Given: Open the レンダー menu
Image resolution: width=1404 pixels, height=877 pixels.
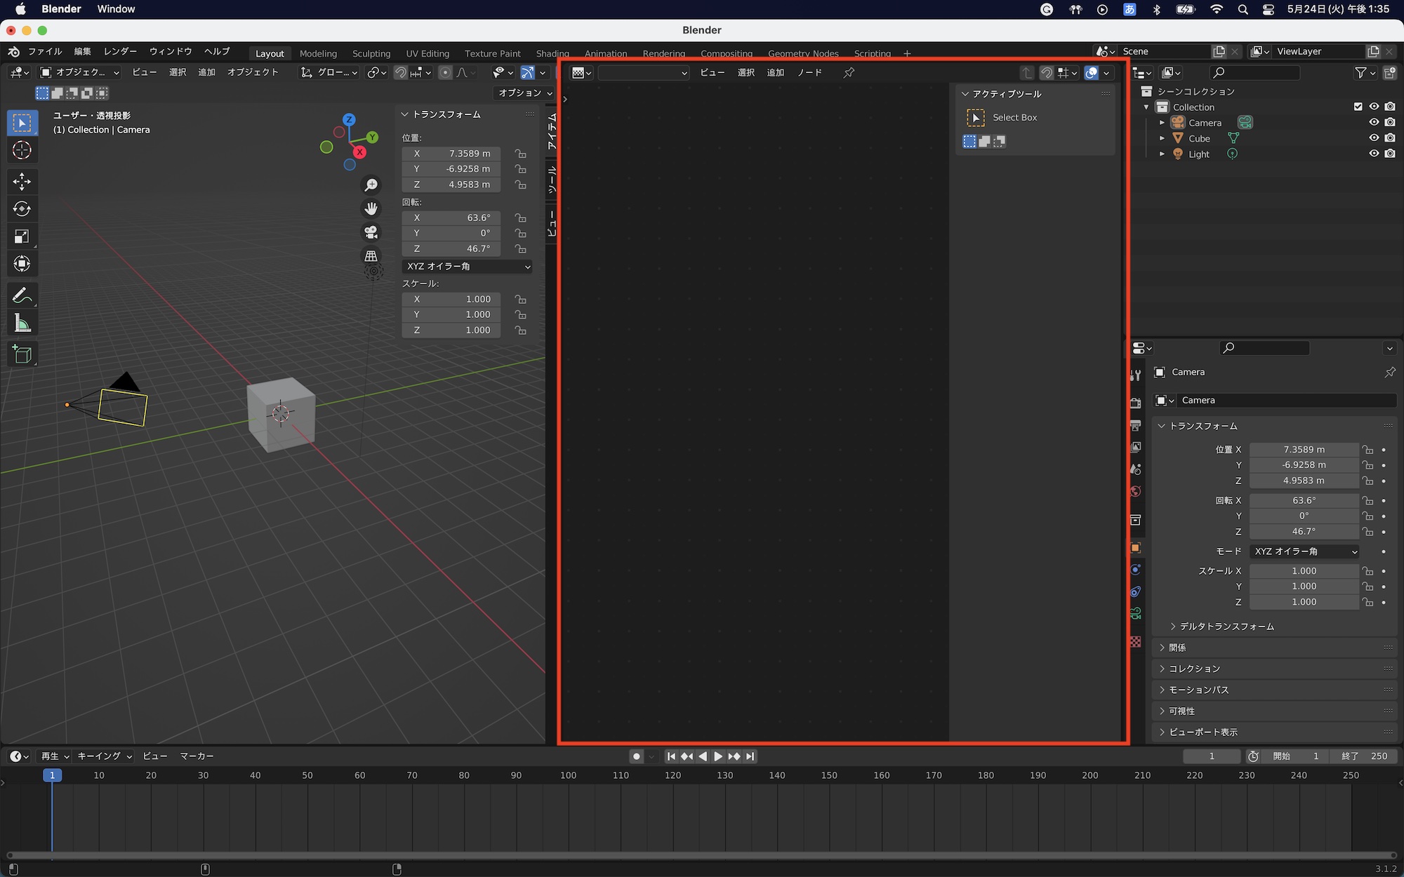Looking at the screenshot, I should tap(120, 51).
